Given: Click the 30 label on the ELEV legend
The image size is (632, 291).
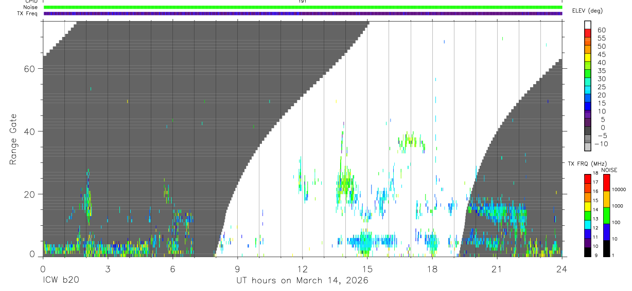Looking at the screenshot, I should click(x=602, y=79).
